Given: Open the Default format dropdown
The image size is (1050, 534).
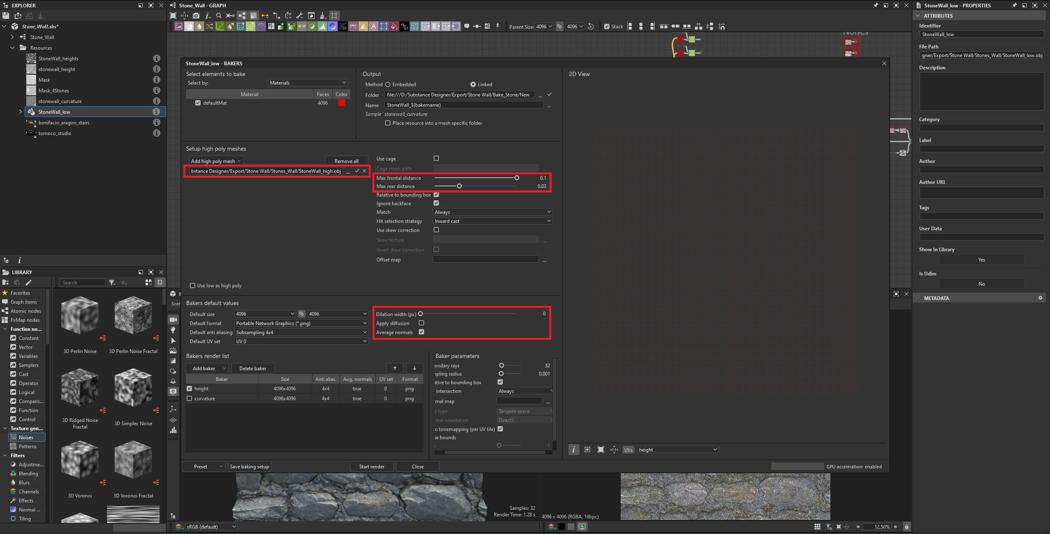Looking at the screenshot, I should click(x=301, y=323).
